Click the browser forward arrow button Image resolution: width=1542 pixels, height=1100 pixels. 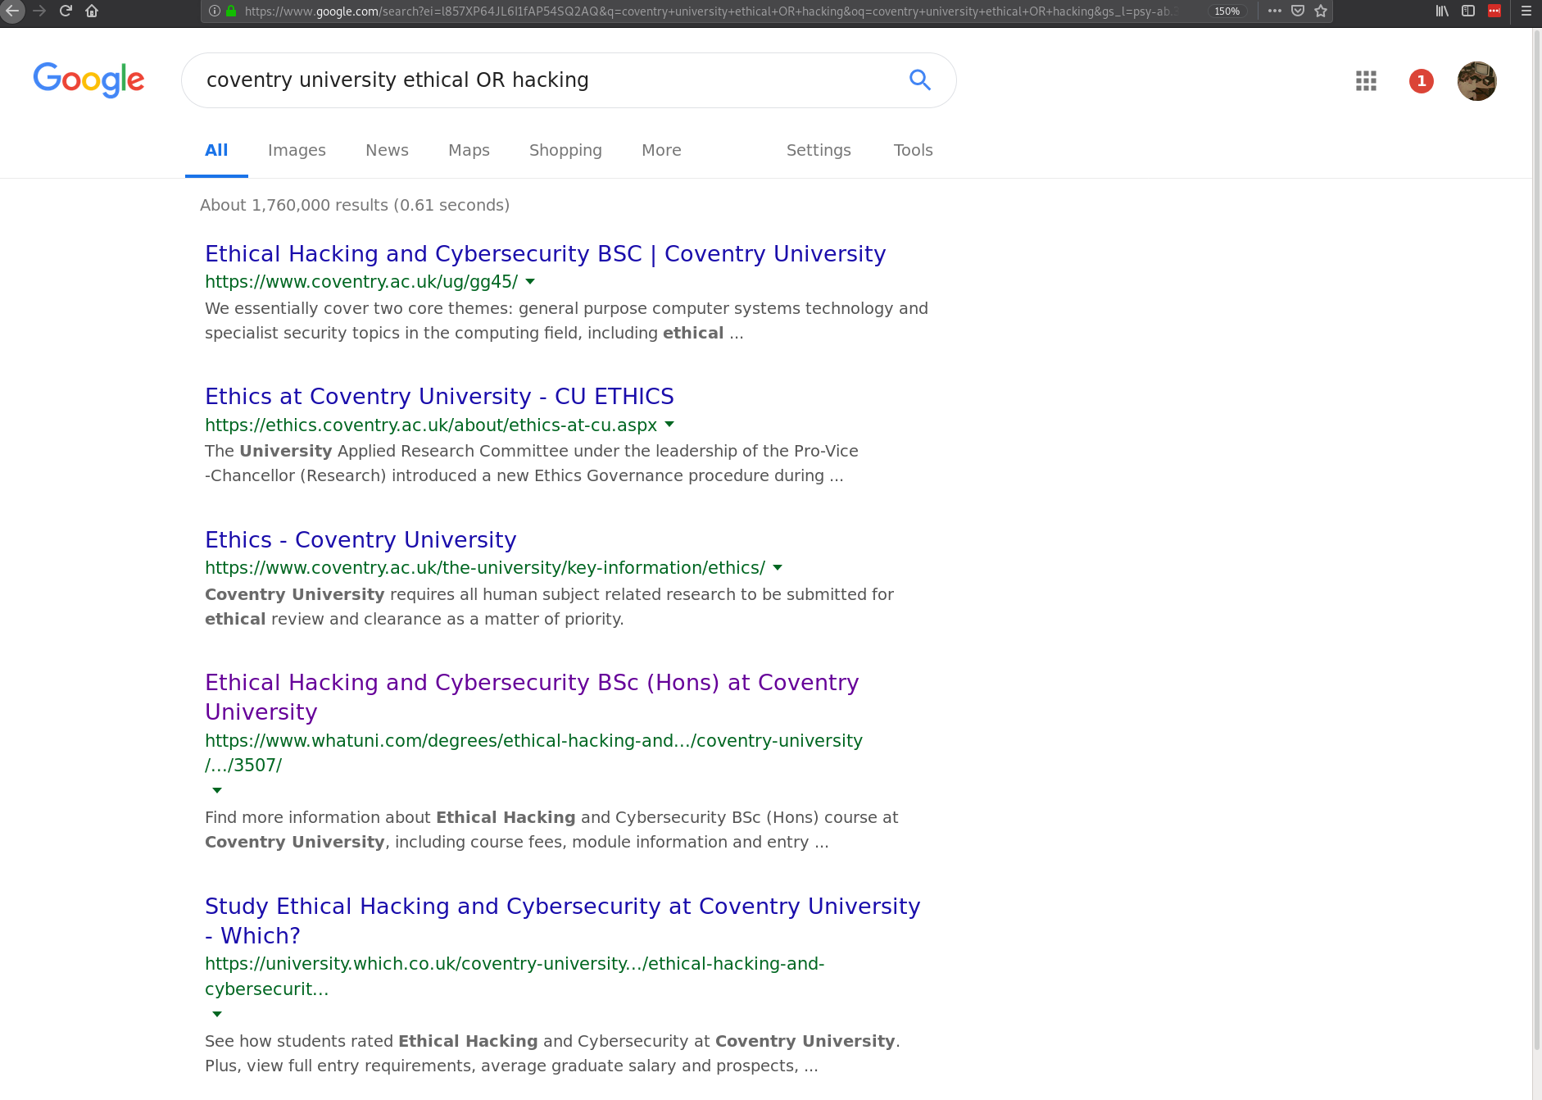click(39, 11)
